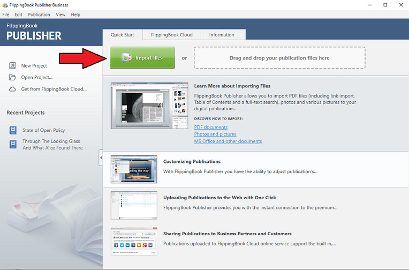409x270 pixels.
Task: Open the File menu
Action: click(x=6, y=14)
